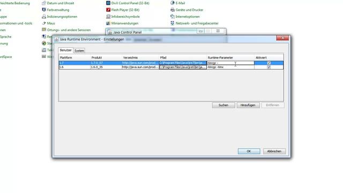Click Runtime-Parameter column header
Viewport: 343px width, 193px height.
tap(230, 57)
